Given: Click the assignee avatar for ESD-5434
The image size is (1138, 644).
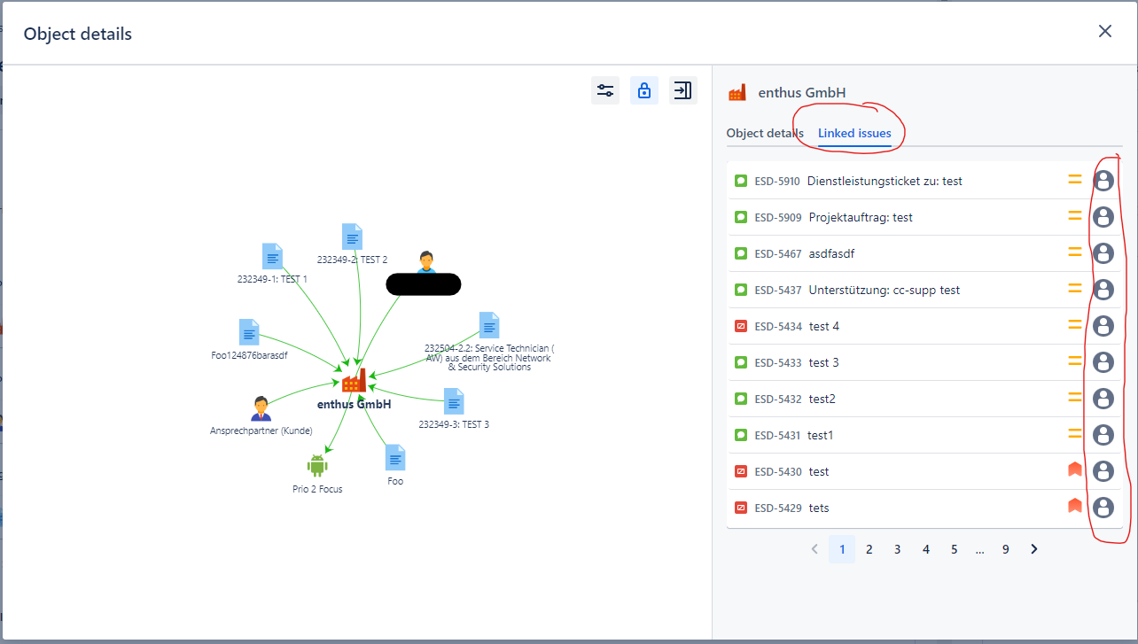Looking at the screenshot, I should [1103, 326].
